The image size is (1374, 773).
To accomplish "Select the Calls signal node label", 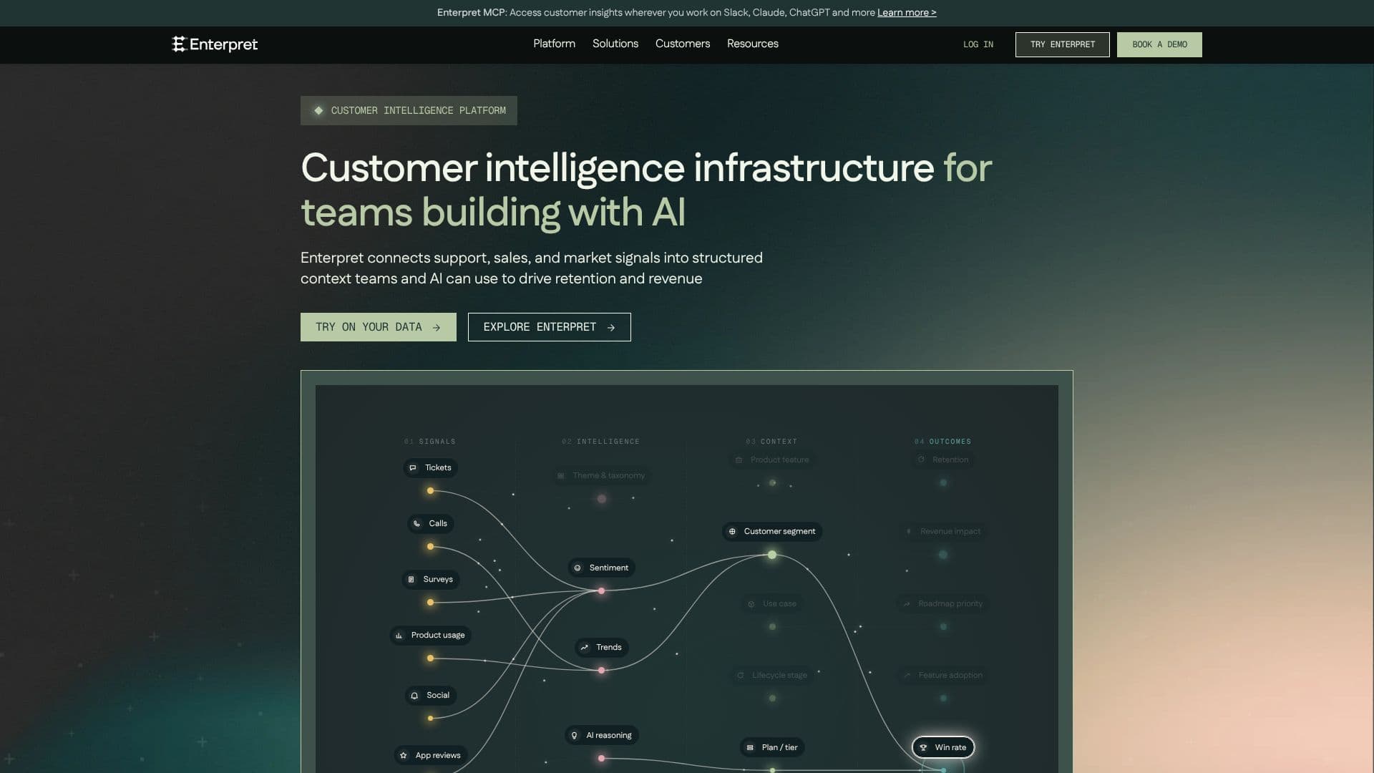I will pyautogui.click(x=430, y=524).
